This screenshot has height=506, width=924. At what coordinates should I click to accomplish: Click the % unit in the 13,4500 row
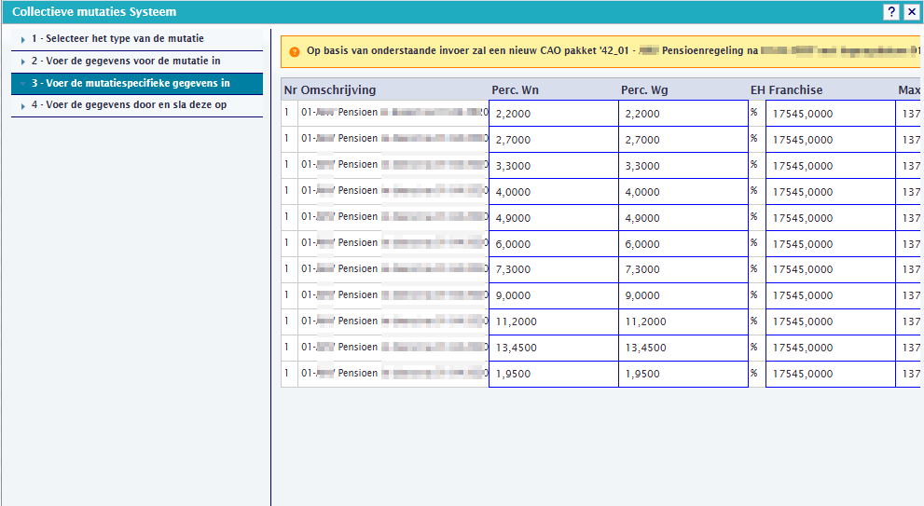753,347
